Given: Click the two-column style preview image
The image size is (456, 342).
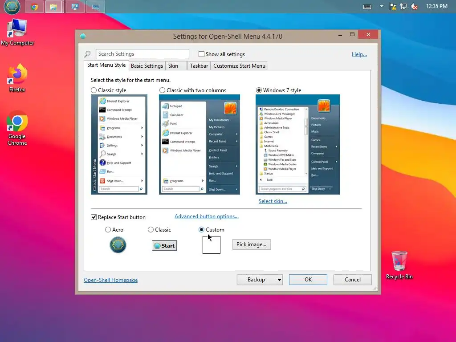Looking at the screenshot, I should [x=199, y=145].
